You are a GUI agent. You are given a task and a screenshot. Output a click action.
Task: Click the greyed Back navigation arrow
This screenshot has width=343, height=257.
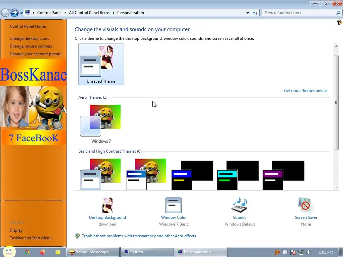(5, 13)
